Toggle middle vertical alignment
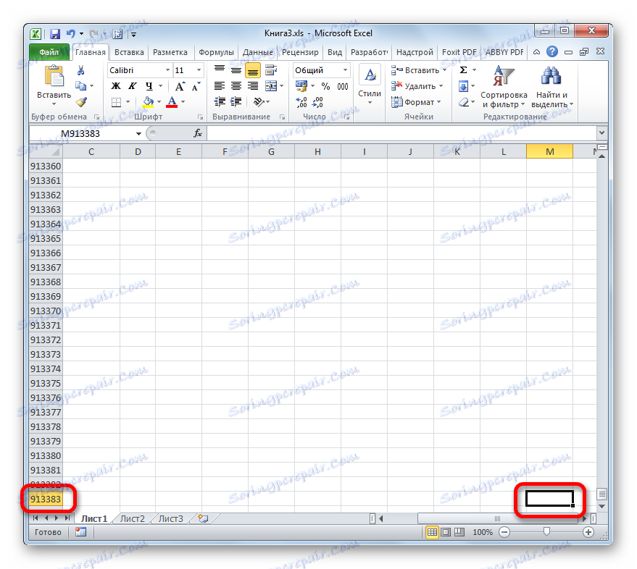Image resolution: width=637 pixels, height=569 pixels. click(236, 69)
